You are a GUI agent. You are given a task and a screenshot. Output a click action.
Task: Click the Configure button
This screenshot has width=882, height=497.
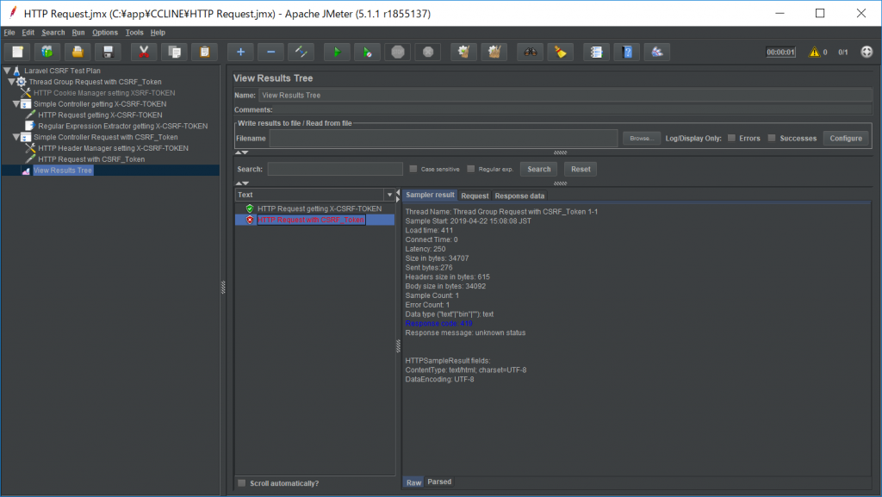[846, 139]
